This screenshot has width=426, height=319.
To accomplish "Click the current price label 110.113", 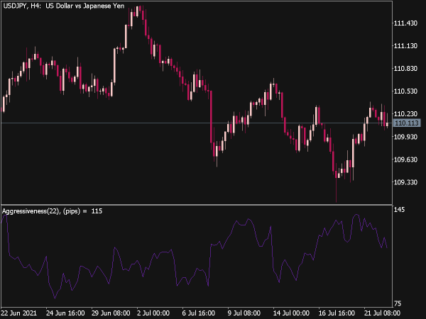I will [x=407, y=123].
